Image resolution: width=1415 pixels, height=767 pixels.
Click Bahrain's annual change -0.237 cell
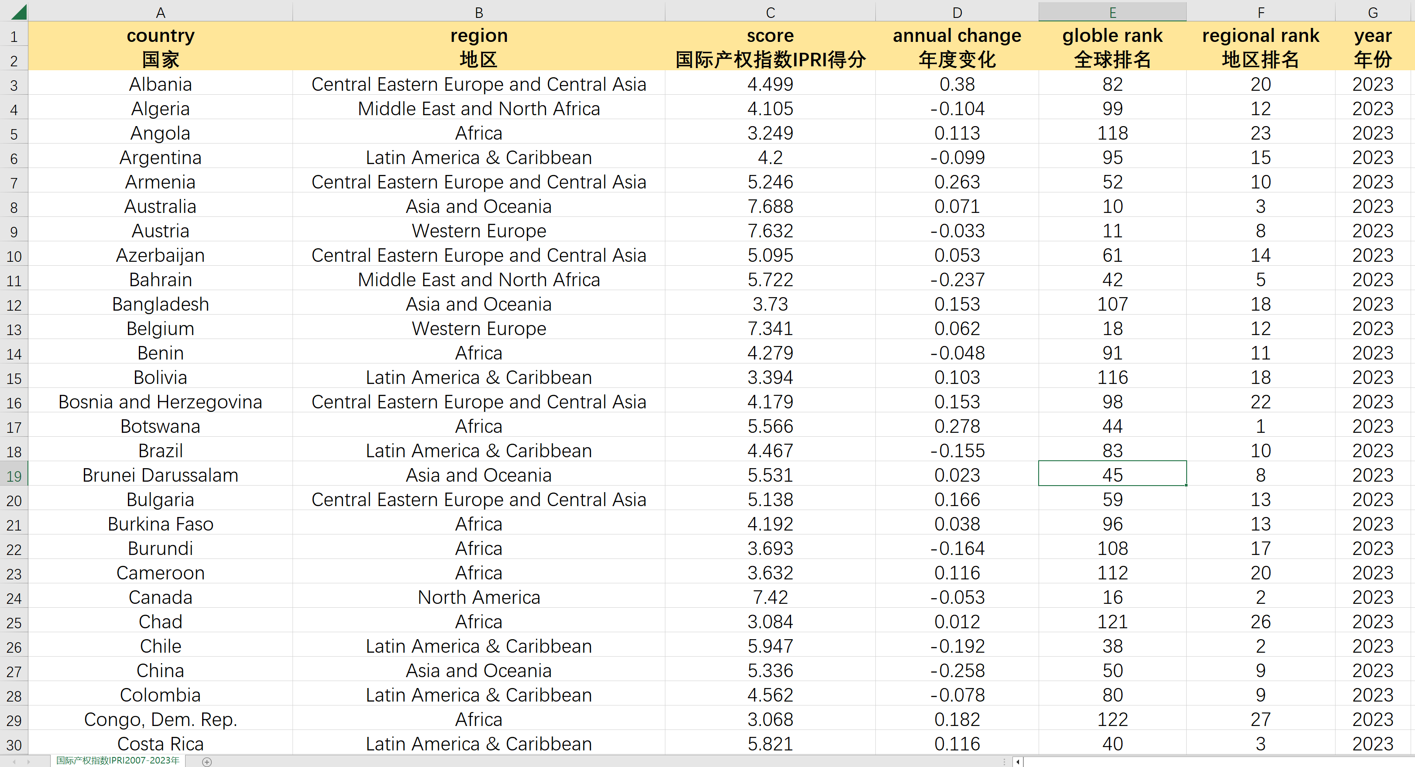956,280
